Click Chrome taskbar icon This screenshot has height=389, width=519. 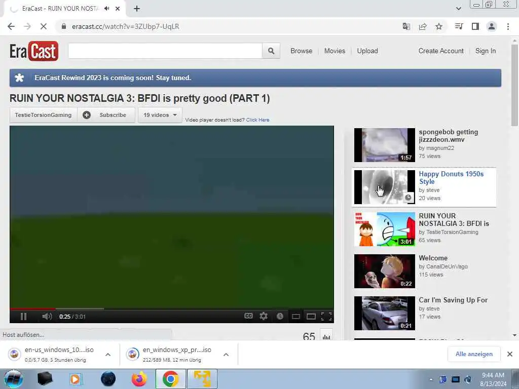click(170, 379)
